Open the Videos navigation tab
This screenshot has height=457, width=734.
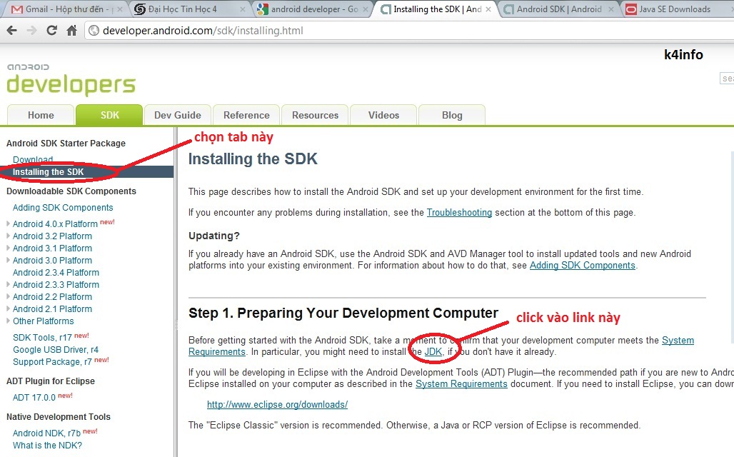(383, 115)
